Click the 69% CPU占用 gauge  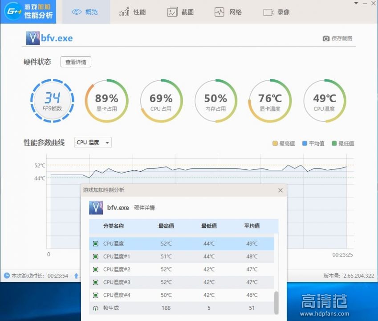pyautogui.click(x=161, y=101)
